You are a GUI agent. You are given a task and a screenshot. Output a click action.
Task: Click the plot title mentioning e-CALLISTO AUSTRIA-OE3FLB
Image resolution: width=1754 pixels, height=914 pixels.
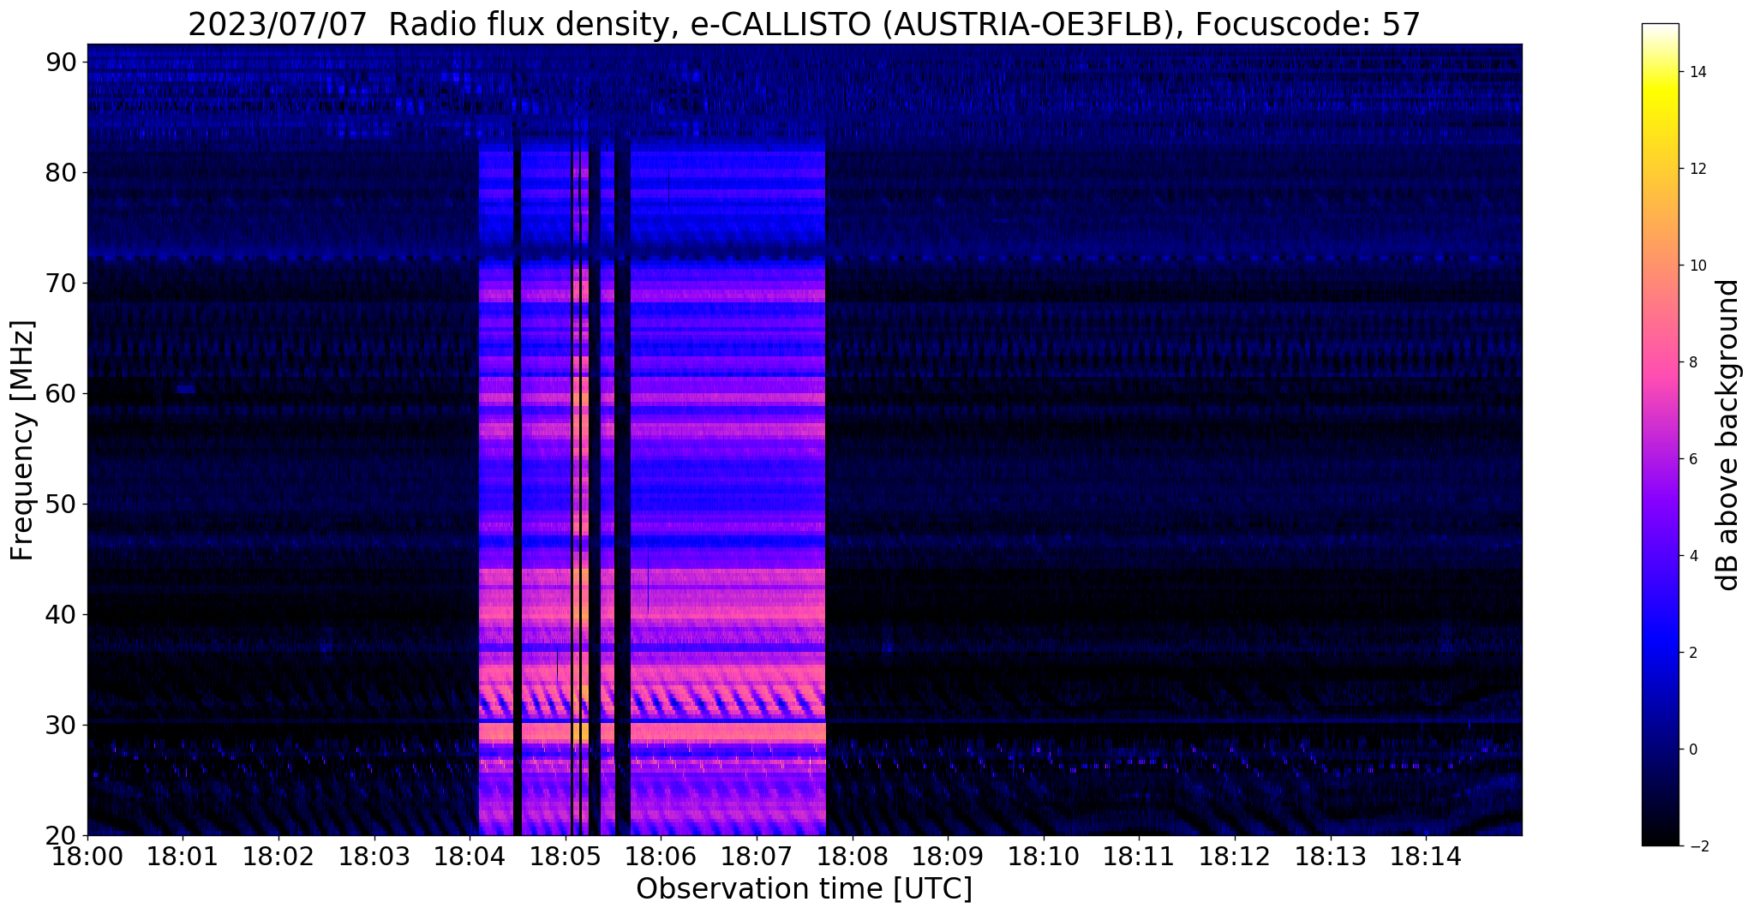tap(804, 24)
